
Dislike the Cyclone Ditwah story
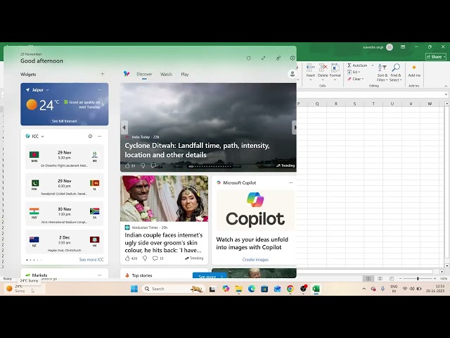click(143, 165)
